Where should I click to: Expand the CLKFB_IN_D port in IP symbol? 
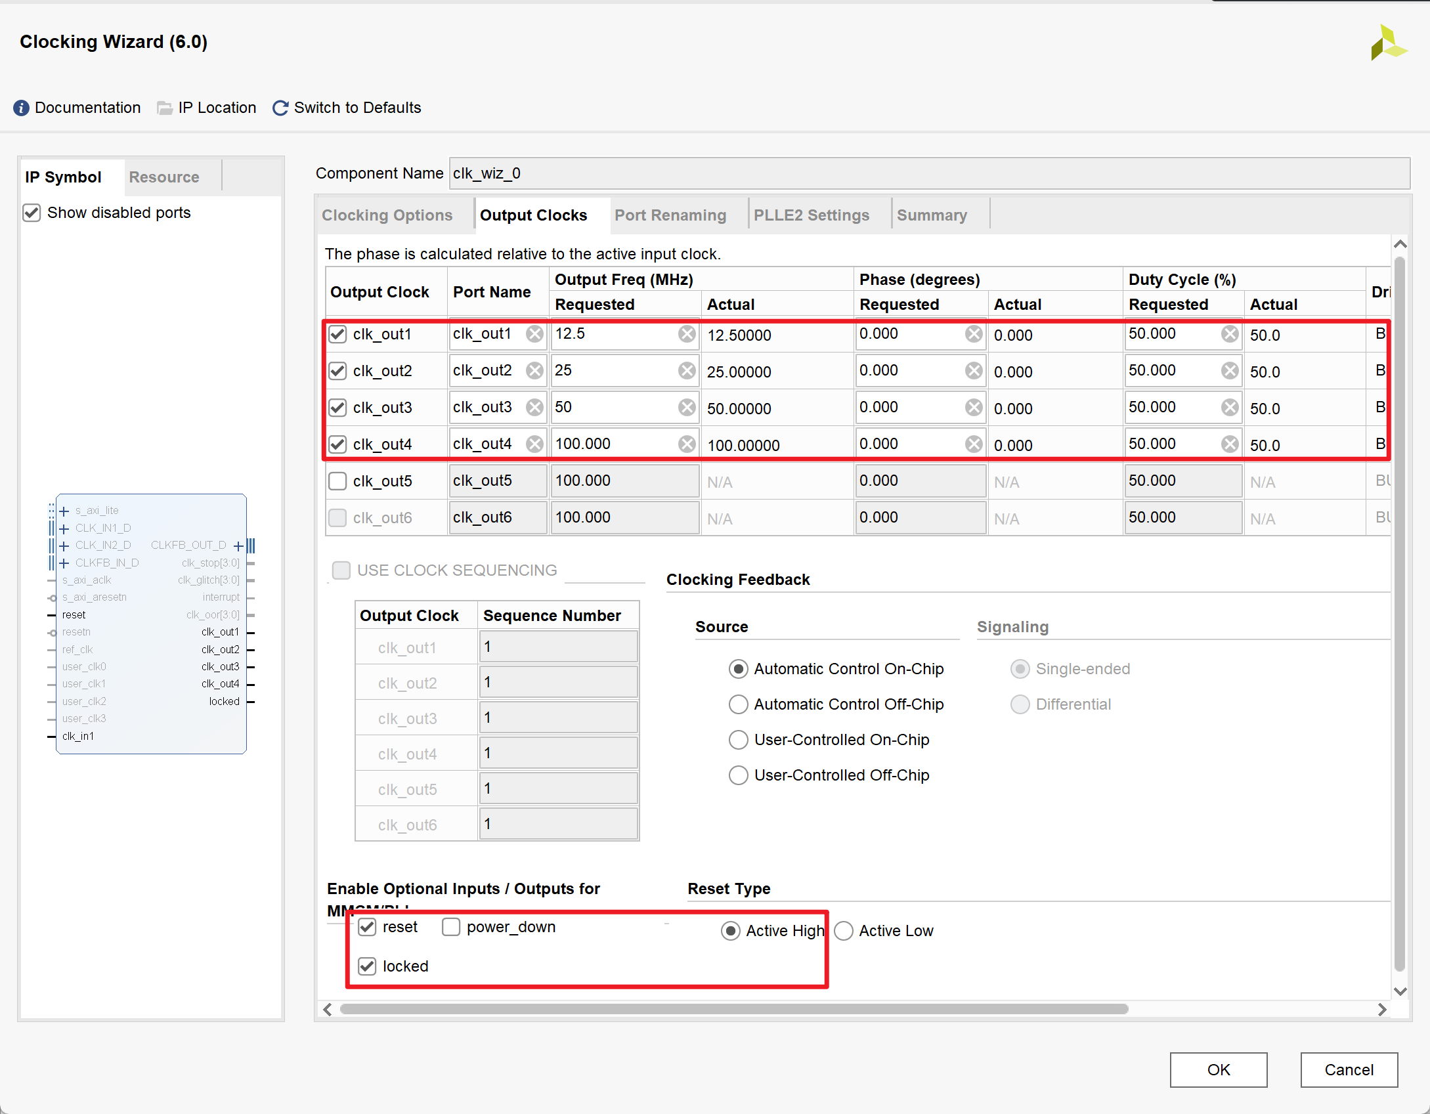click(x=64, y=563)
